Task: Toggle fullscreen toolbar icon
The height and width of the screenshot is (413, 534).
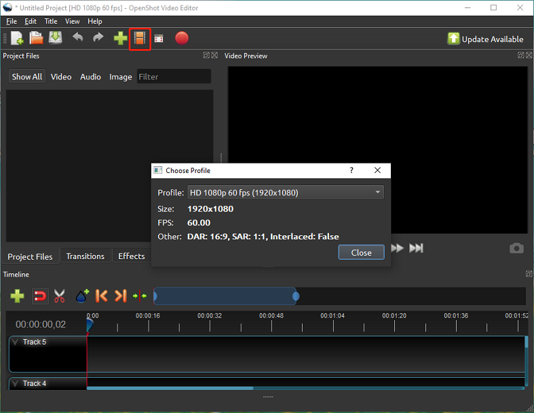Action: 159,39
